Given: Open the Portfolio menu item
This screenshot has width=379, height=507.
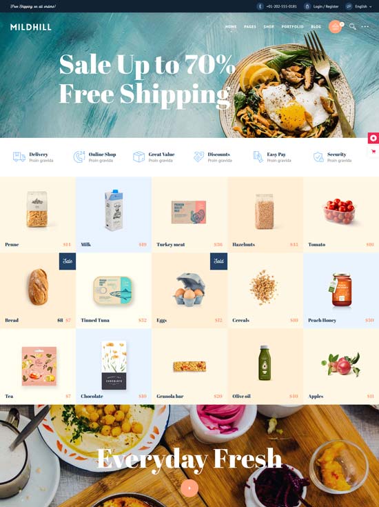Looking at the screenshot, I should (x=292, y=26).
